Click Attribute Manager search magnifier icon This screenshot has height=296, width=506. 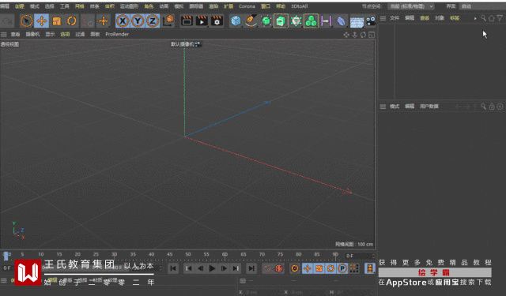click(x=483, y=107)
